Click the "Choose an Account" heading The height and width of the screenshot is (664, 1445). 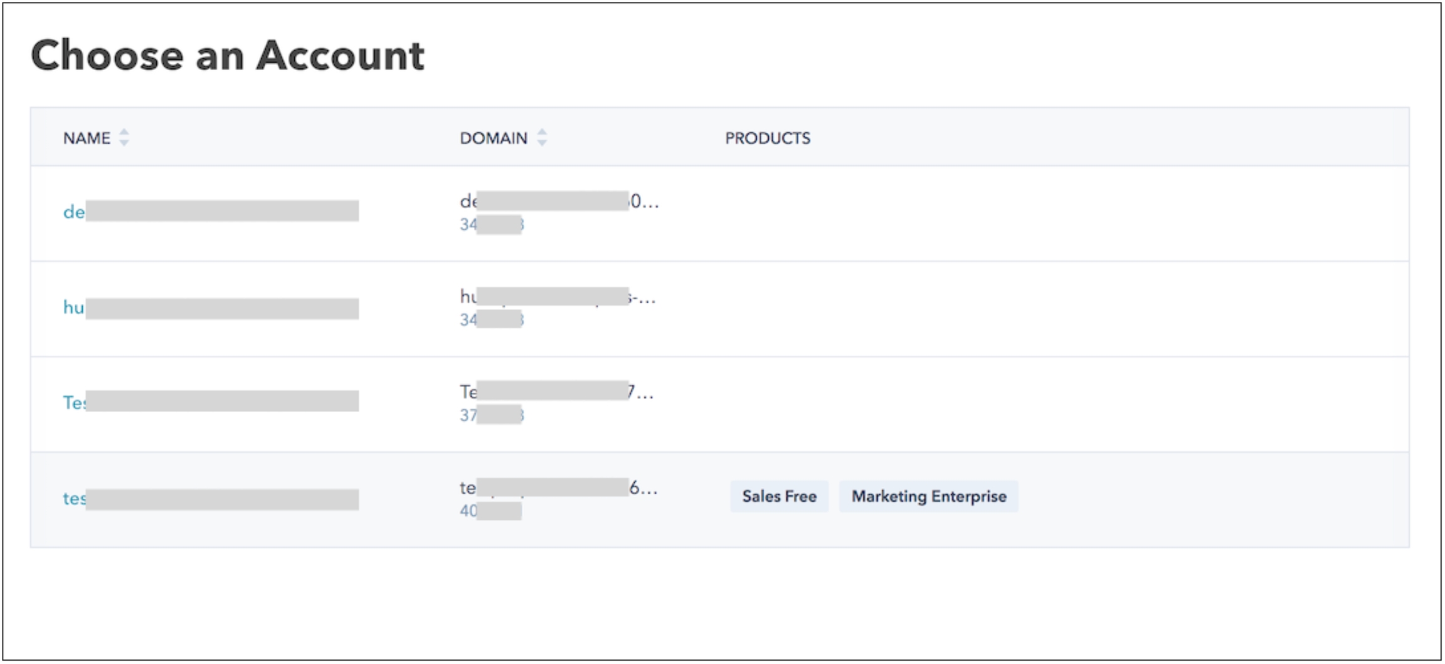[228, 56]
